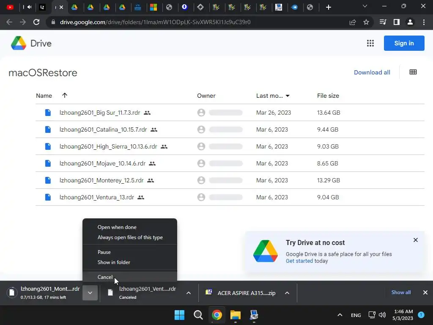Close the Try Drive promo banner
The height and width of the screenshot is (325, 433).
(x=416, y=240)
